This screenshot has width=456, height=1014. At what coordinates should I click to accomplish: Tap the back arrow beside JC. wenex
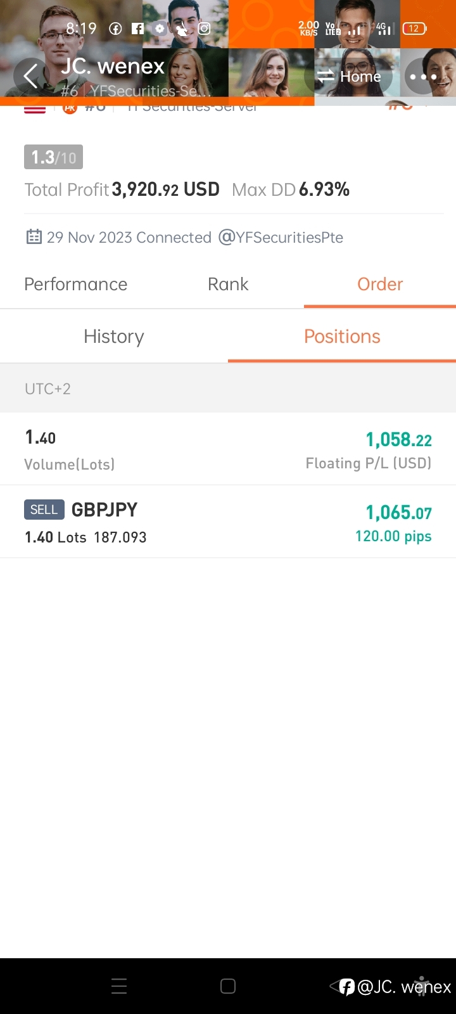tap(30, 77)
